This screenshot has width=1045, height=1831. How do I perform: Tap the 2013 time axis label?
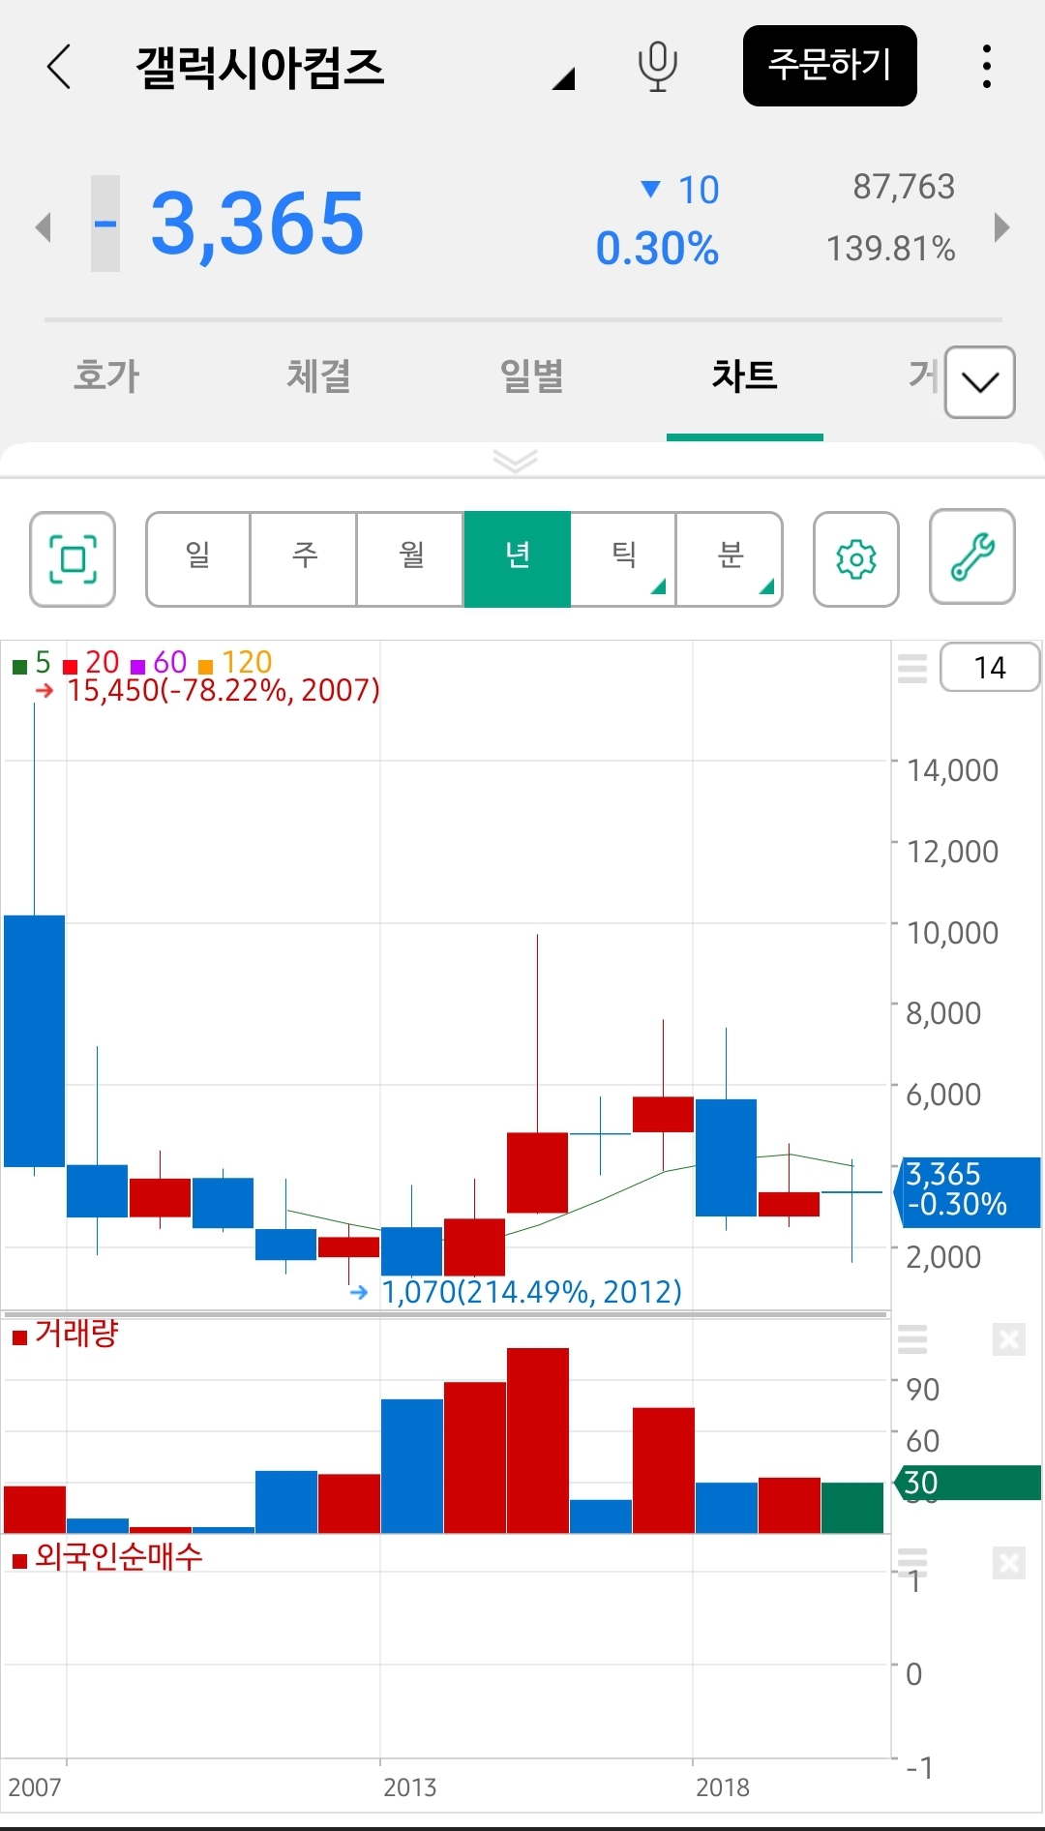pos(409,1787)
